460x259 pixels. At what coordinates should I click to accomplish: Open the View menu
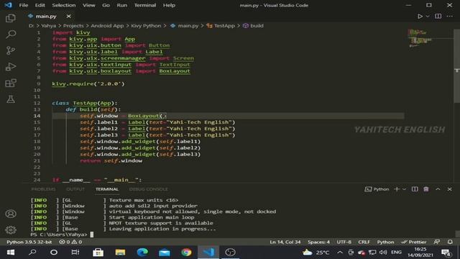(x=88, y=5)
